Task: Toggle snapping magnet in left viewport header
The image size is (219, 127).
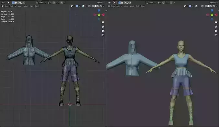Action: [54, 3]
